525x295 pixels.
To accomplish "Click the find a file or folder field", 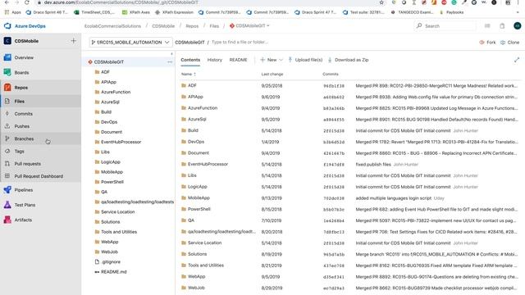I will click(x=240, y=42).
